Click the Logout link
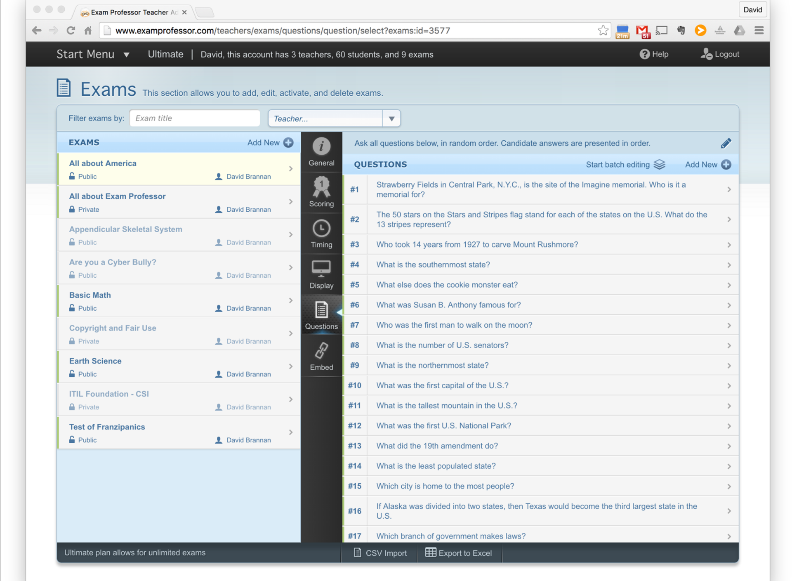The image size is (792, 581). point(720,54)
